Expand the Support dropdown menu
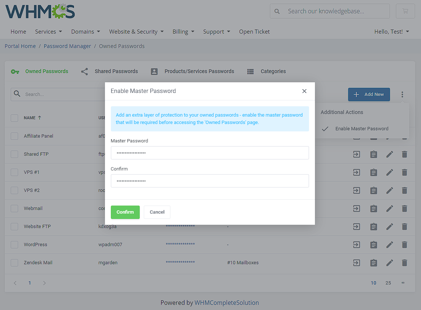The width and height of the screenshot is (421, 310). 217,32
